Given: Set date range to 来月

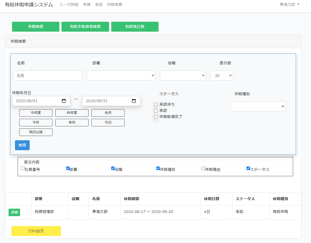Looking at the screenshot, I should click(72, 123).
